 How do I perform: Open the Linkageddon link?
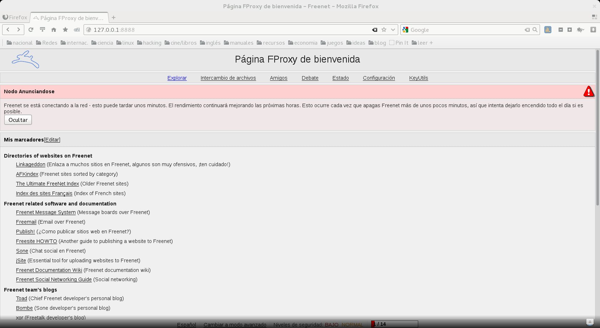[31, 164]
